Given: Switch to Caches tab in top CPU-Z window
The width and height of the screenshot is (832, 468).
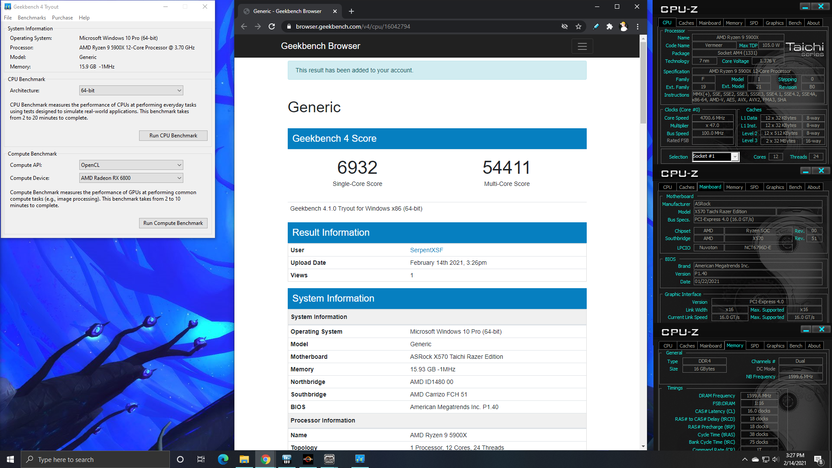Looking at the screenshot, I should [686, 23].
